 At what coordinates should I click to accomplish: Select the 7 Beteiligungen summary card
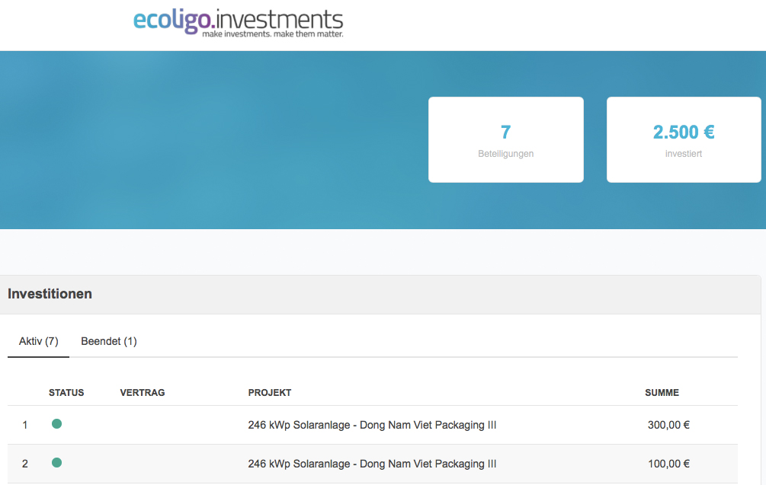click(505, 139)
